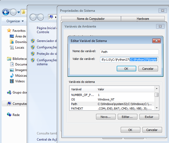Image resolution: width=169 pixels, height=143 pixels.
Task: Close the Propriedades do Sistema window
Action: pyautogui.click(x=163, y=11)
